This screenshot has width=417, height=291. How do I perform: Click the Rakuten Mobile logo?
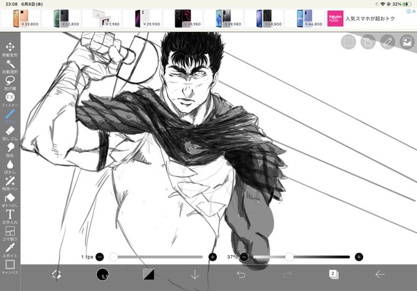[335, 18]
